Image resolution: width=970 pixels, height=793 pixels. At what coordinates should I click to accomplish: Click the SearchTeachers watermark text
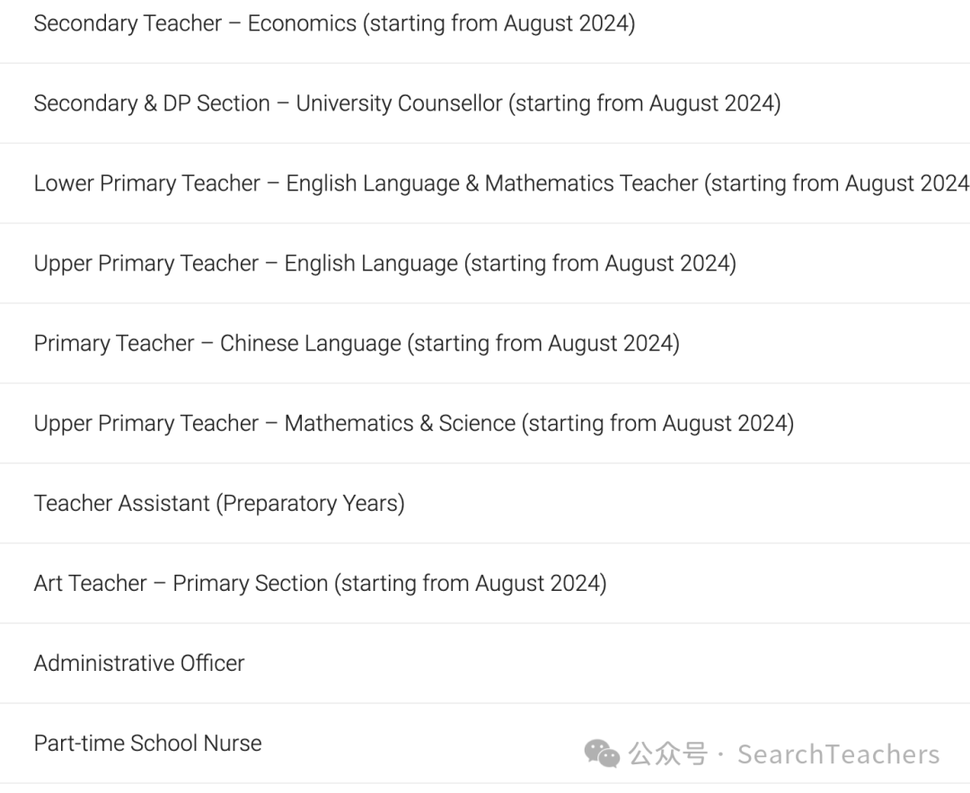(838, 754)
